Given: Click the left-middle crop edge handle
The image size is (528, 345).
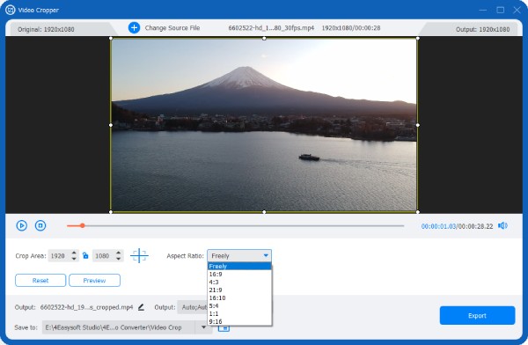Looking at the screenshot, I should pyautogui.click(x=111, y=125).
